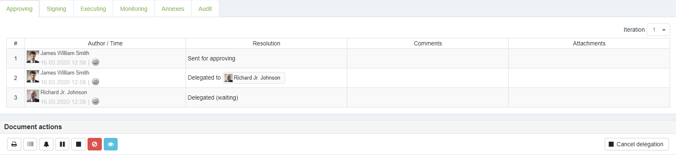Click smiley icon in row 2
The width and height of the screenshot is (676, 155).
tap(95, 82)
